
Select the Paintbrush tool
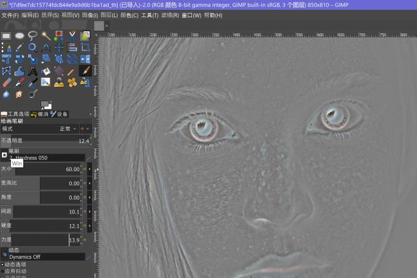pos(85,71)
